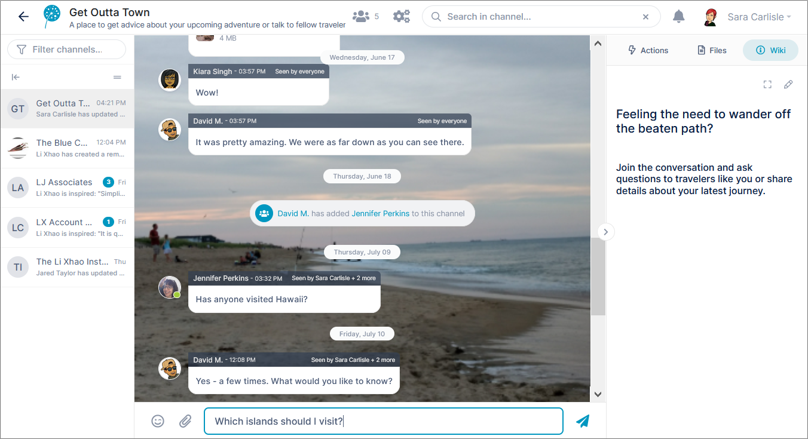This screenshot has height=439, width=808.
Task: Click Sara Carlisle's profile avatar
Action: [710, 17]
